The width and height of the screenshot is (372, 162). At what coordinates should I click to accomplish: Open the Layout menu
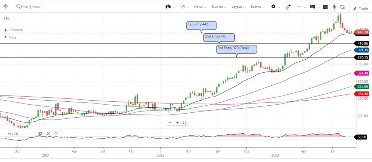(x=238, y=7)
